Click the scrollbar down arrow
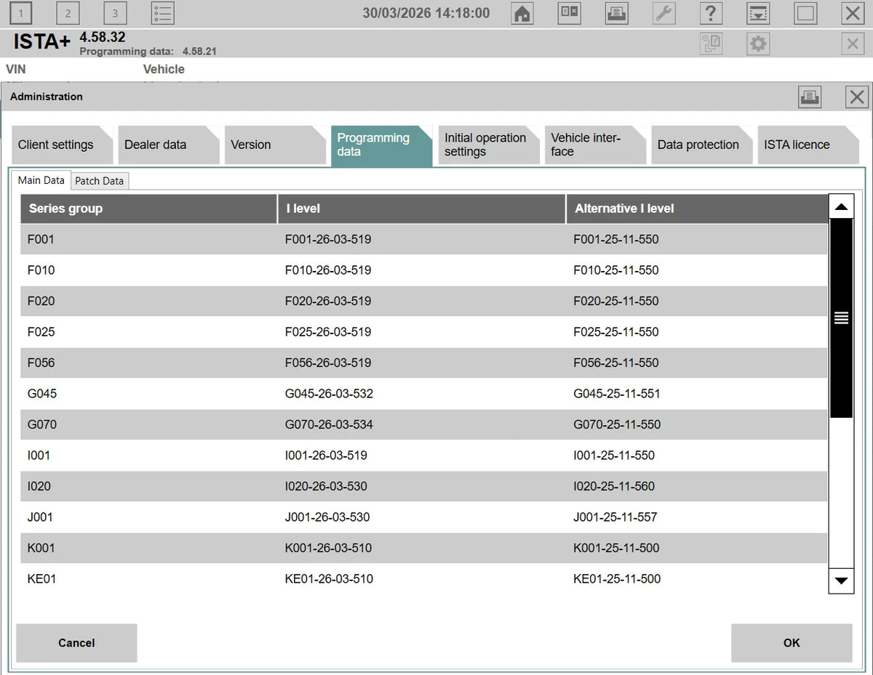This screenshot has height=675, width=873. (x=842, y=581)
